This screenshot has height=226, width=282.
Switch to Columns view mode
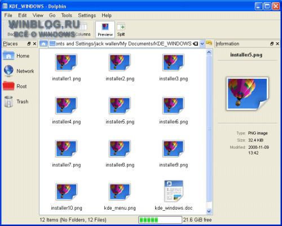tap(83, 30)
